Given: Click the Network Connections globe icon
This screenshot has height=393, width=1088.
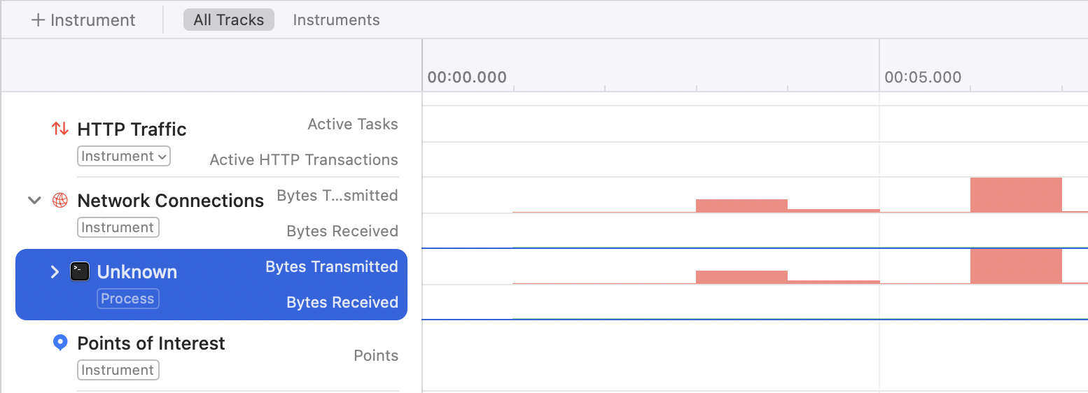Looking at the screenshot, I should click(60, 201).
